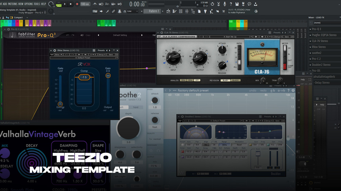Click Save in CLA-76 toolbar
The height and width of the screenshot is (191, 341).
[287, 37]
